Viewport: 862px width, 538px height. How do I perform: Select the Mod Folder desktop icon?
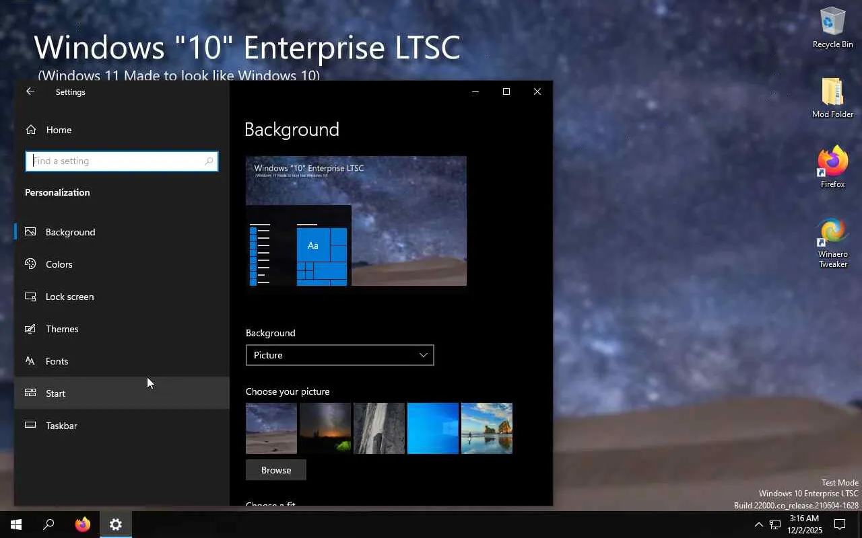(x=833, y=98)
